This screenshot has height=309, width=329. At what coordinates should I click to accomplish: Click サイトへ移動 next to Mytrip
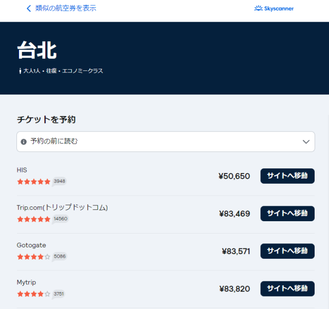(287, 289)
